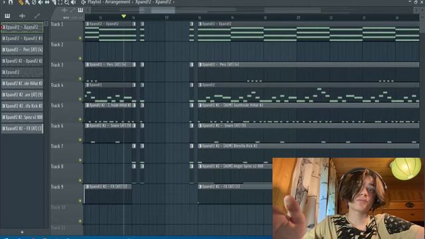Toggle mute for Track 5

point(80,119)
